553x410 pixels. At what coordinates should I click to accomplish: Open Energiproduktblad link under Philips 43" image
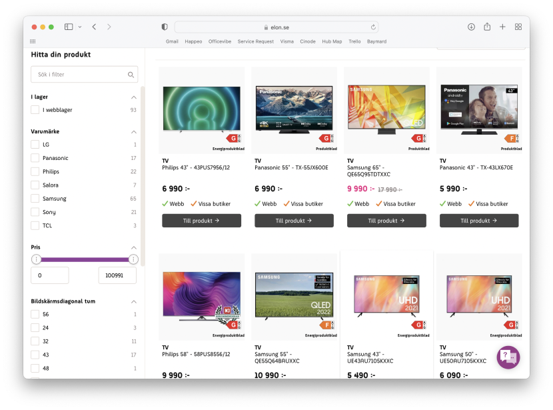(x=229, y=149)
